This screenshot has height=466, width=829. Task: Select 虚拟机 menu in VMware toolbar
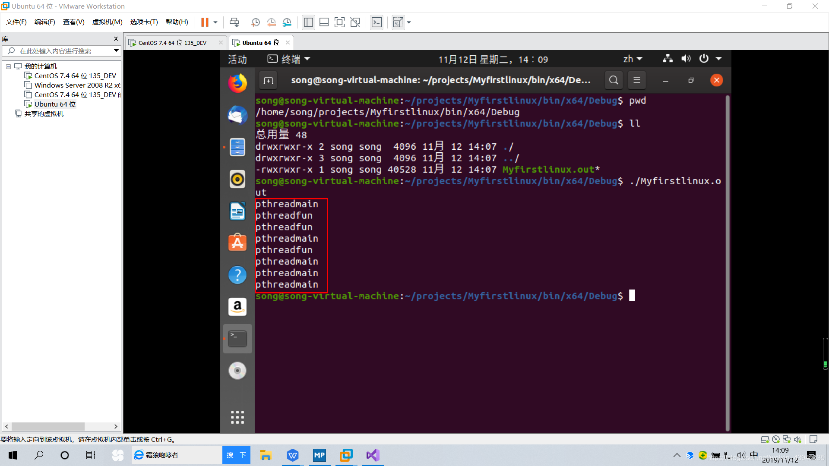(107, 22)
